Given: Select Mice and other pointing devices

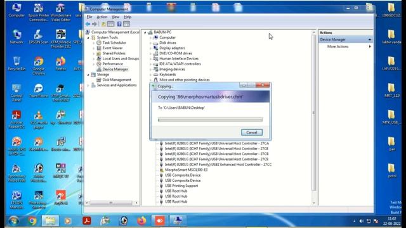Looking at the screenshot, I should click(185, 80).
